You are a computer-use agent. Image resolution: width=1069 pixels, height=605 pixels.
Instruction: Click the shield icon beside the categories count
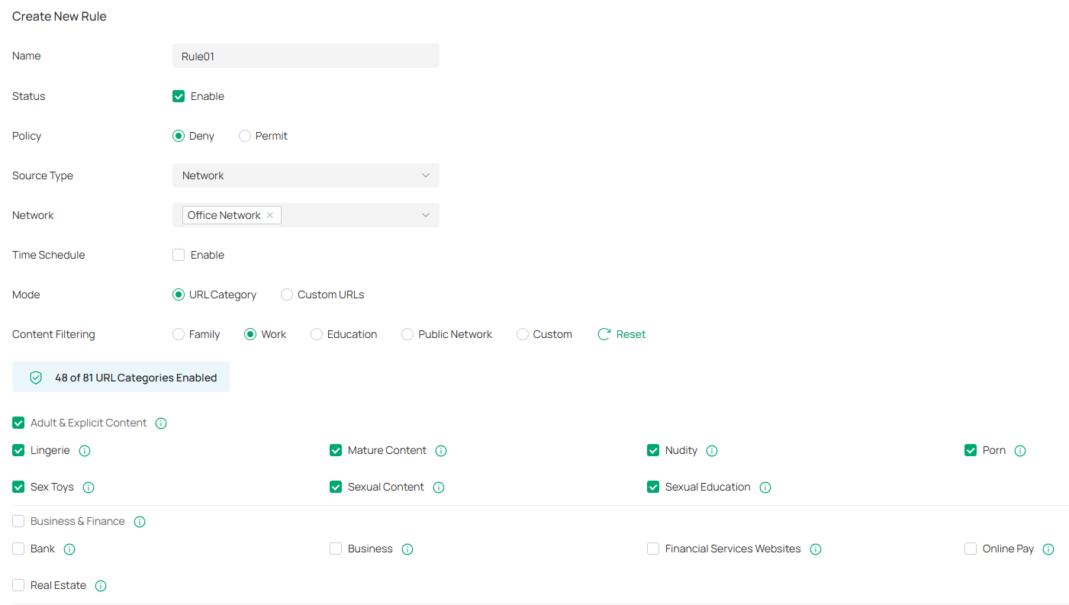[x=36, y=377]
